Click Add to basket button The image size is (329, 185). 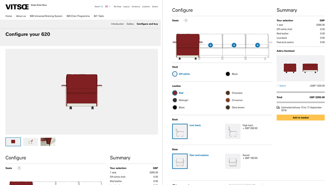click(300, 118)
